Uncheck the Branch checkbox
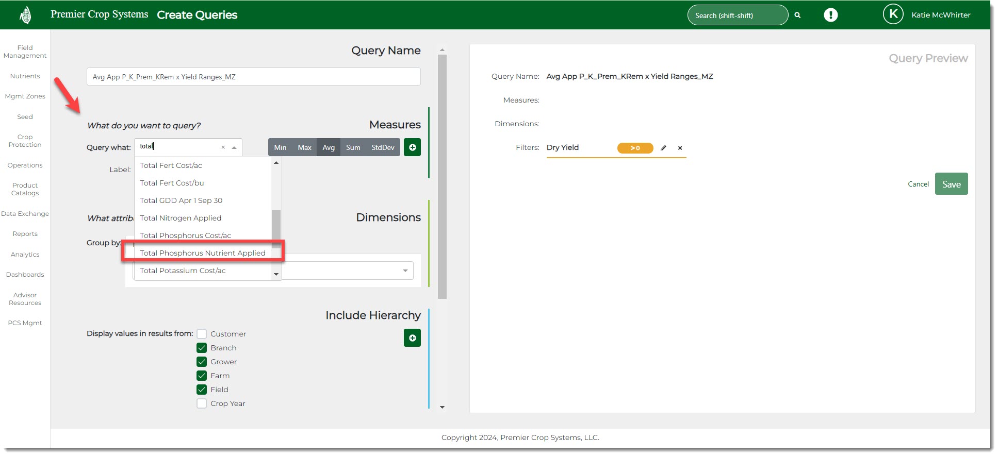Viewport: 998px width, 456px height. click(x=202, y=348)
